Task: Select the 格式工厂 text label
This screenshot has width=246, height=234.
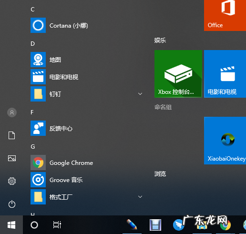Action: click(x=61, y=197)
